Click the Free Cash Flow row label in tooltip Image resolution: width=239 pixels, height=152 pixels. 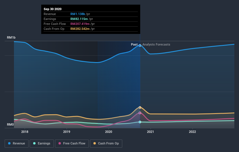pyautogui.click(x=55, y=24)
